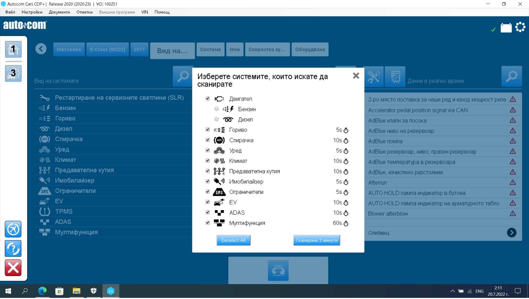Select the Скоростна ку... tab
Screen dimensions: 529x299
coord(267,50)
